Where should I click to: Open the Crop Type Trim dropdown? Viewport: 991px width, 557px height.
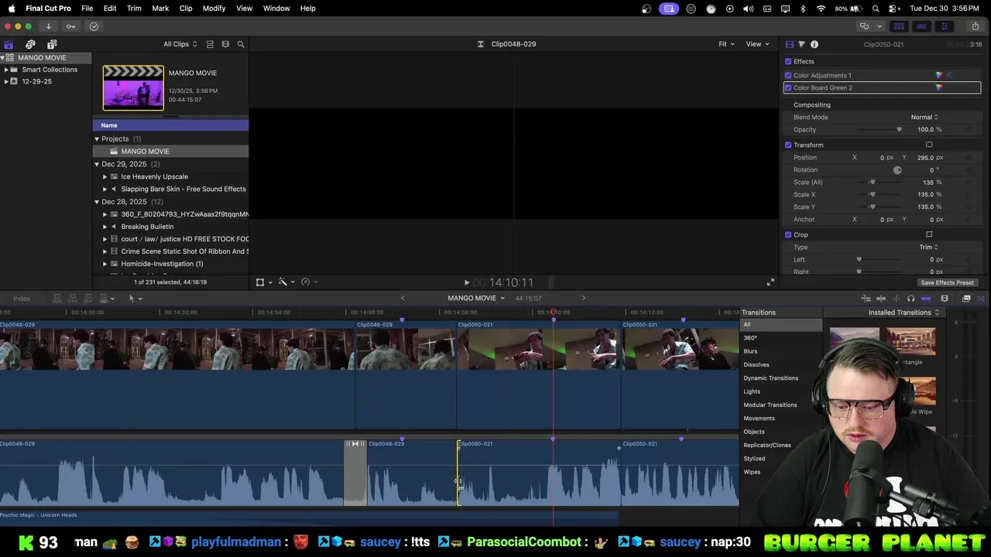pyautogui.click(x=928, y=247)
